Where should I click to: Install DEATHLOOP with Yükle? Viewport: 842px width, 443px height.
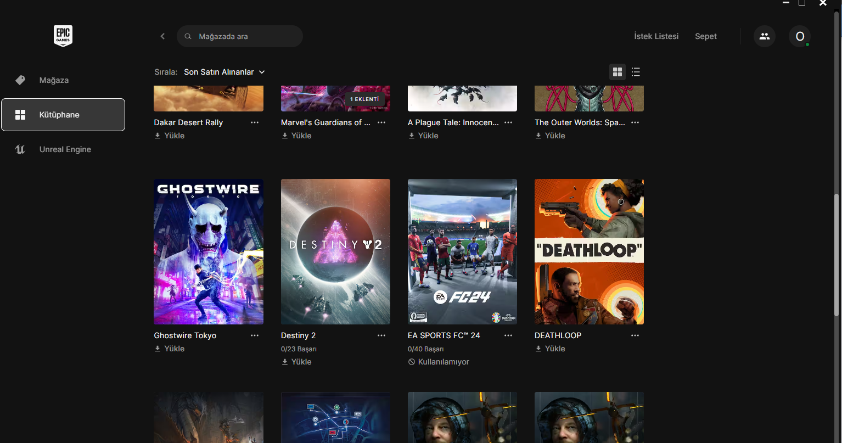[x=549, y=349]
